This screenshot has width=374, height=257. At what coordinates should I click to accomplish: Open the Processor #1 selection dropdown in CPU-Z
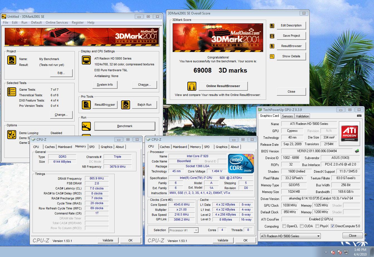[184, 230]
